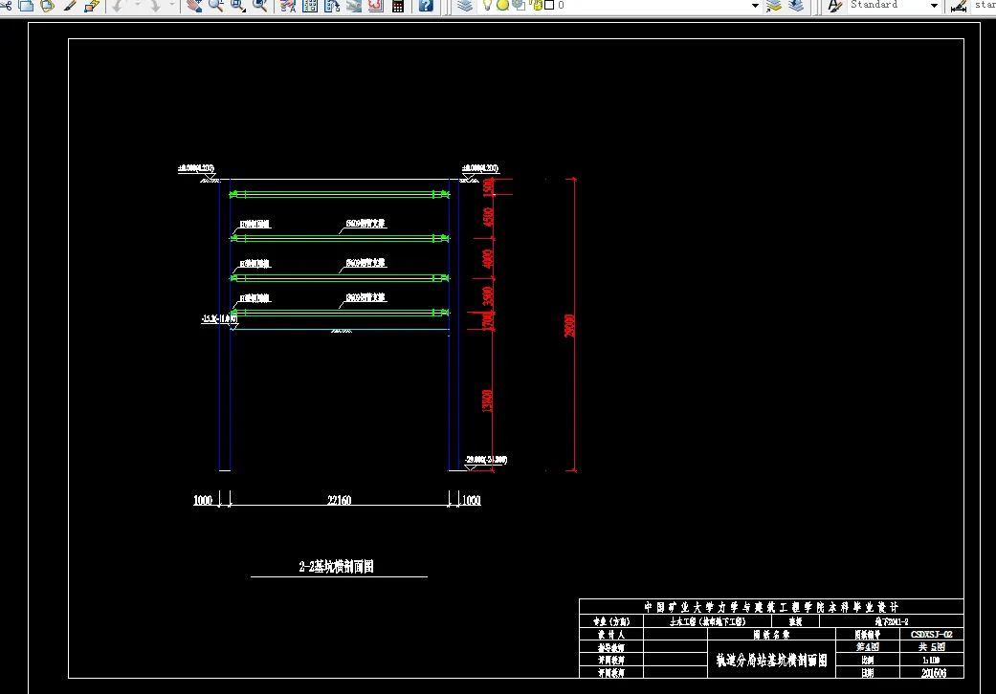Click the title block date 201606
This screenshot has width=996, height=694.
(x=934, y=672)
